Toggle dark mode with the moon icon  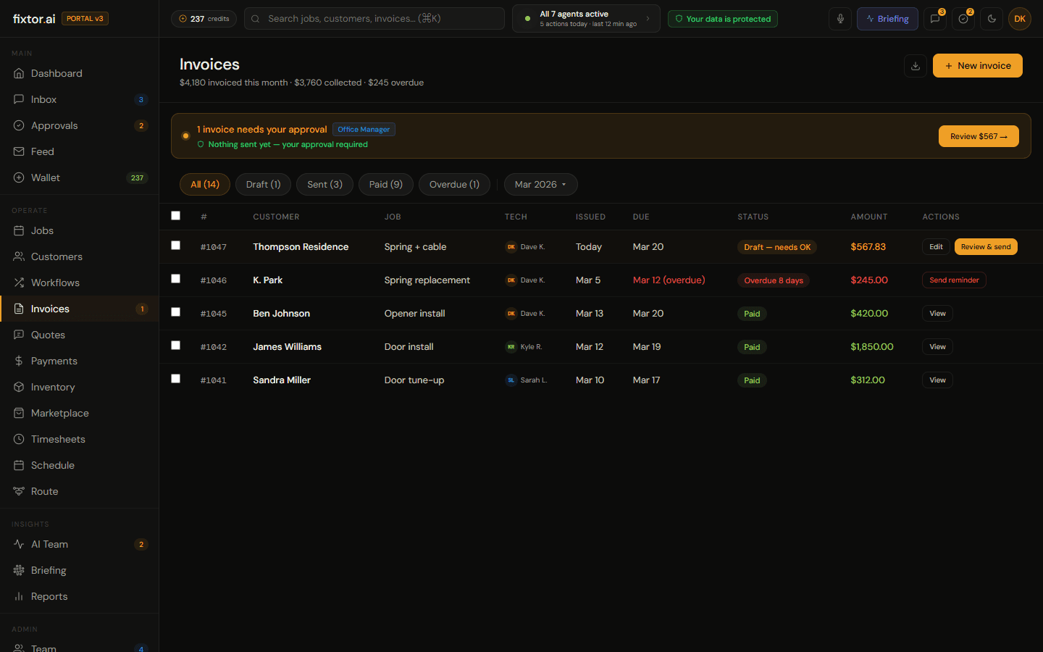991,18
